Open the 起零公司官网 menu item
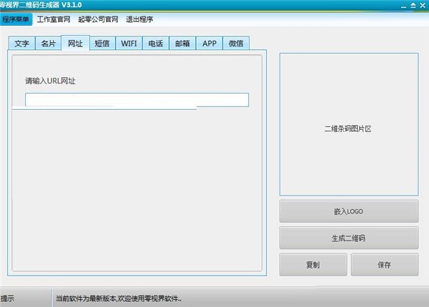Image resolution: width=429 pixels, height=307 pixels. pos(98,19)
